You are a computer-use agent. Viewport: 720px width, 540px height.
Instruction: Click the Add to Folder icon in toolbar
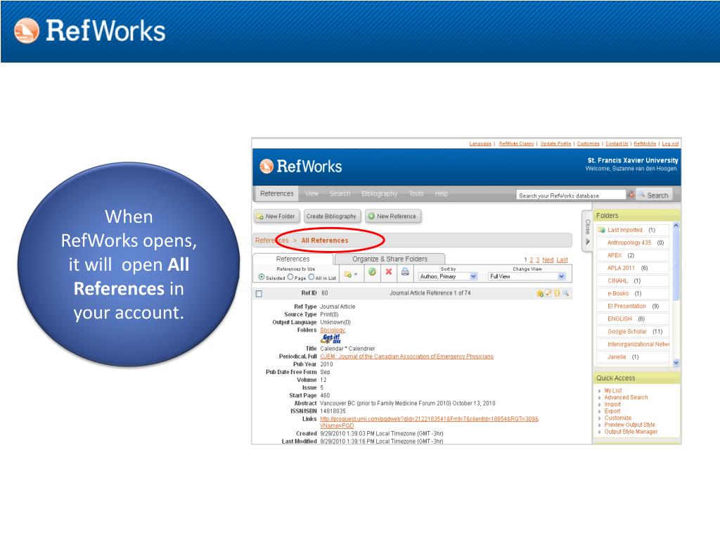point(347,274)
